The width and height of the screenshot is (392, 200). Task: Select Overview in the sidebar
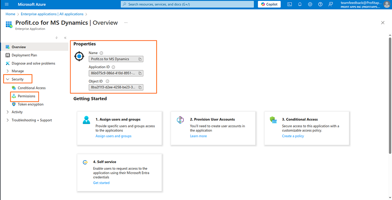[x=34, y=47]
